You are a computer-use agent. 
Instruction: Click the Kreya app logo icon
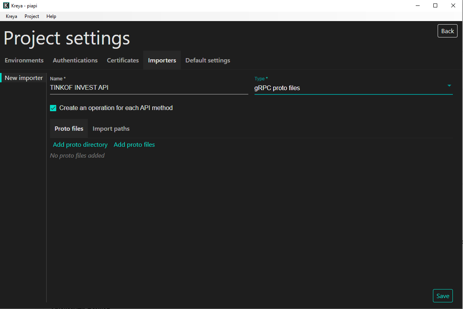click(6, 6)
